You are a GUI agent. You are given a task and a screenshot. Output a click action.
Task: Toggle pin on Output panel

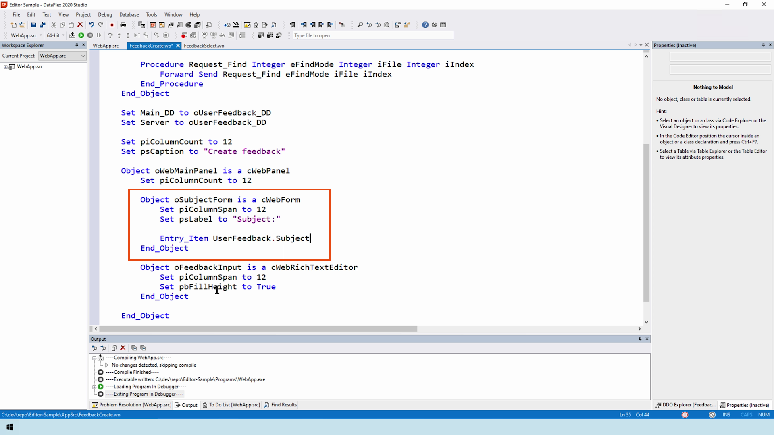640,339
